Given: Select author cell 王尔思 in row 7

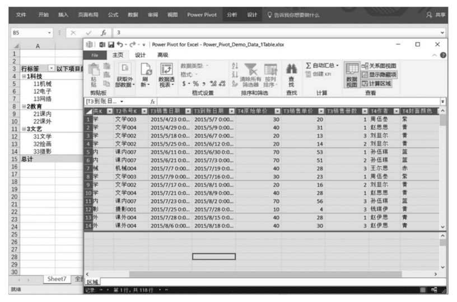Looking at the screenshot, I should [379, 168].
